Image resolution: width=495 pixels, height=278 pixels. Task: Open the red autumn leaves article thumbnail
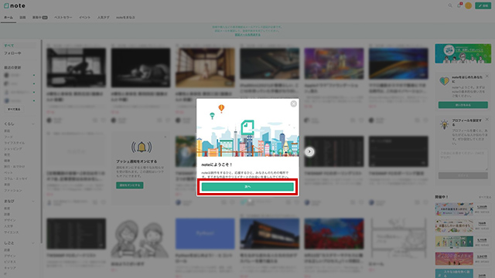coord(333,233)
